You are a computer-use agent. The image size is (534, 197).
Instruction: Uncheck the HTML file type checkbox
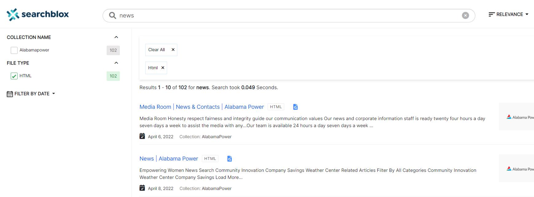tap(14, 76)
